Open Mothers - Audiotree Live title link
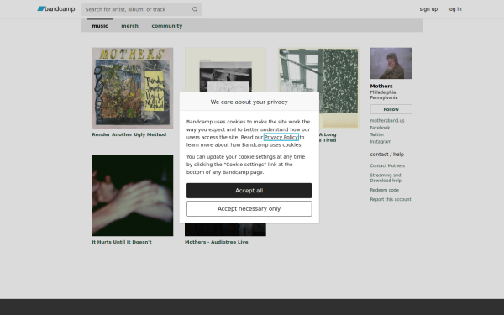 [x=217, y=242]
